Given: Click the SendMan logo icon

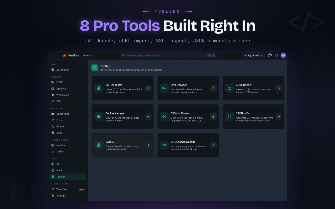Looking at the screenshot, I should click(x=64, y=55).
